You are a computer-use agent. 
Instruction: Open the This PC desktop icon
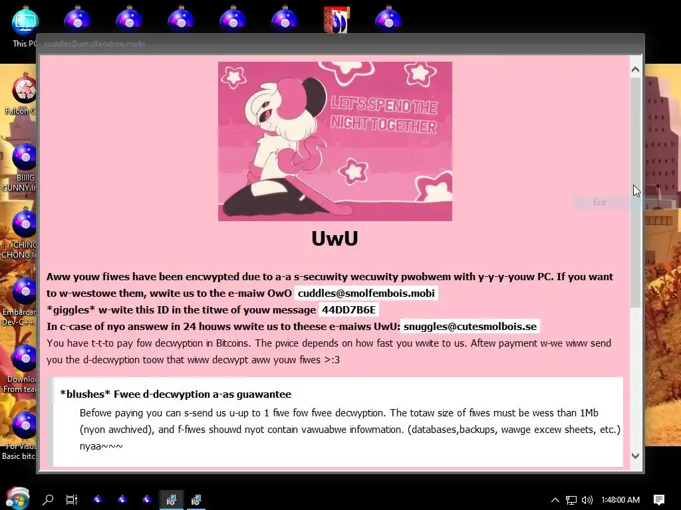click(25, 25)
